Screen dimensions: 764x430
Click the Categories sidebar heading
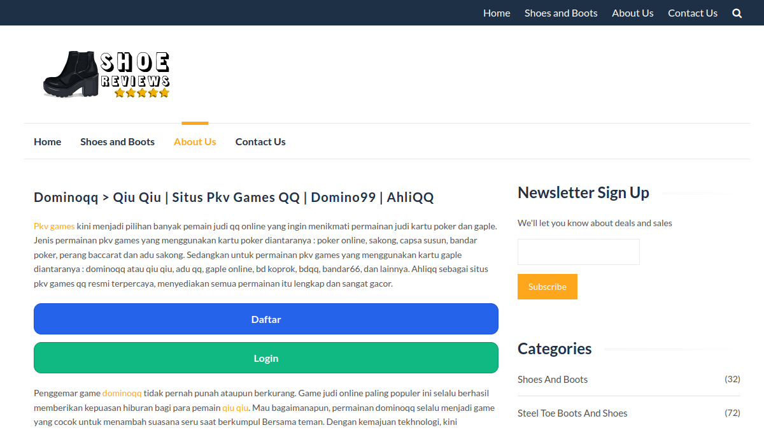pyautogui.click(x=555, y=348)
